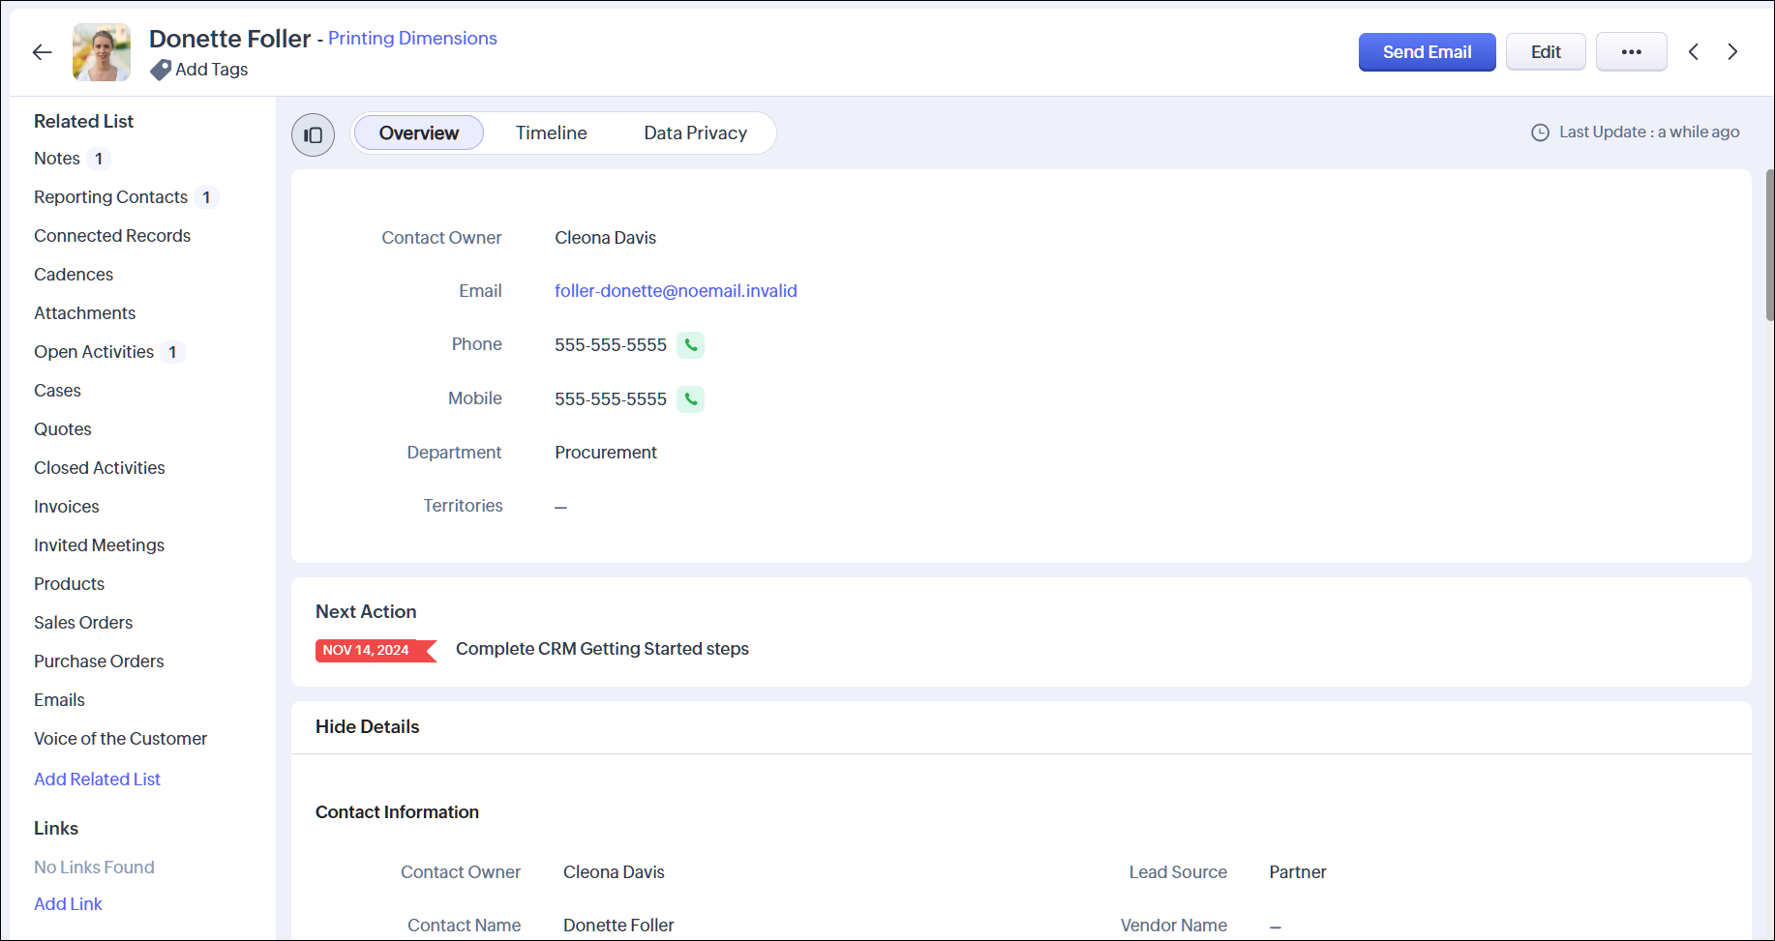Call the Phone number via green phone icon
This screenshot has height=941, width=1775.
coord(690,345)
